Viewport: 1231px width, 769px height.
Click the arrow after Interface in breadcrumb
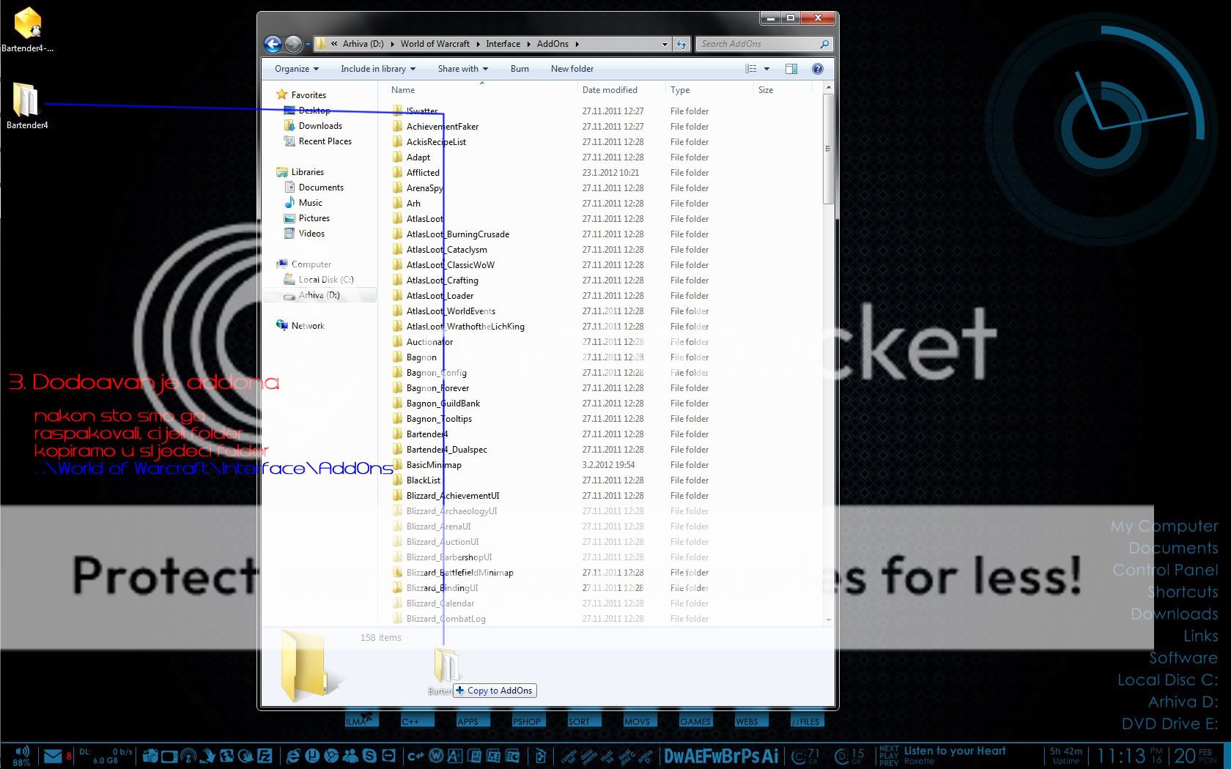[x=528, y=44]
